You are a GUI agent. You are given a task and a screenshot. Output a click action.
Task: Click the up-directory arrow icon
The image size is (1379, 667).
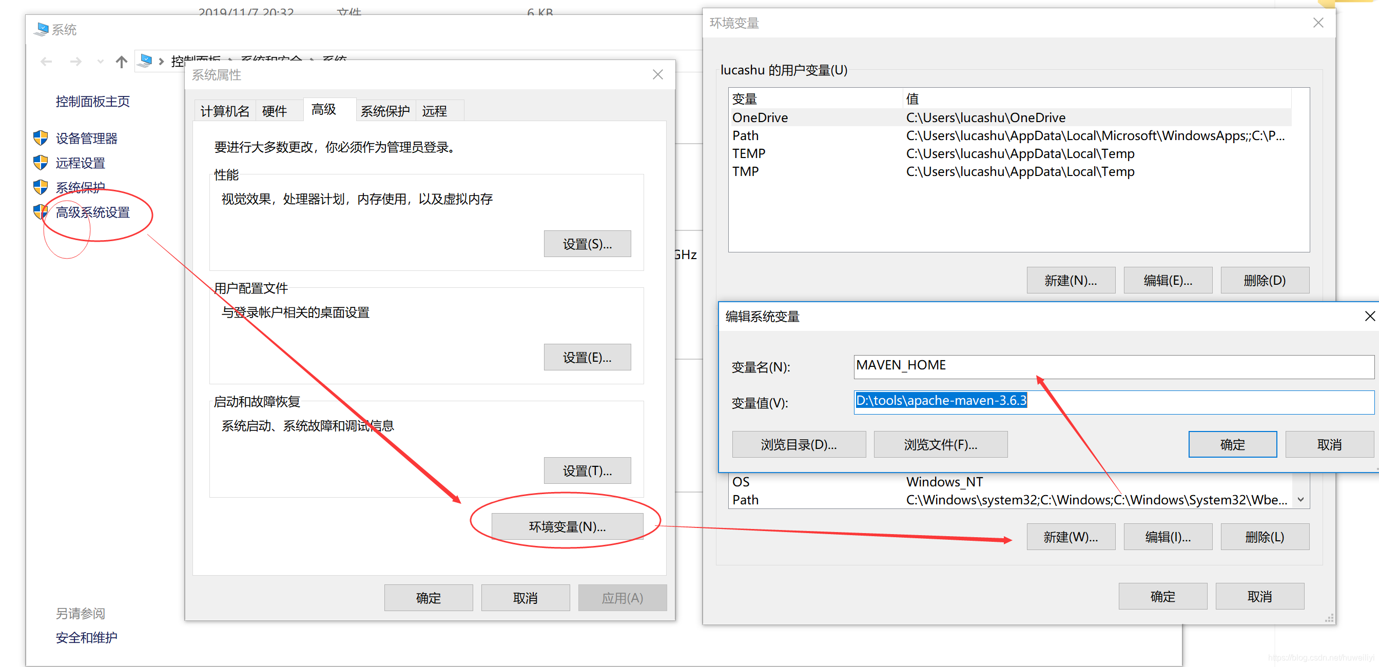122,62
